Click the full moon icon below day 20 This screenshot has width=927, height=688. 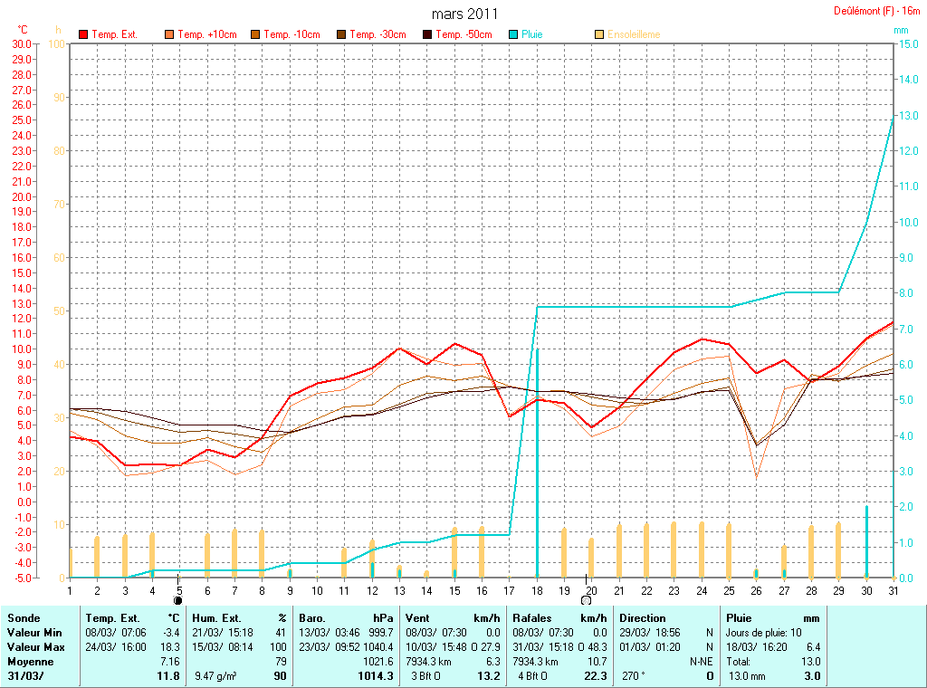586,600
